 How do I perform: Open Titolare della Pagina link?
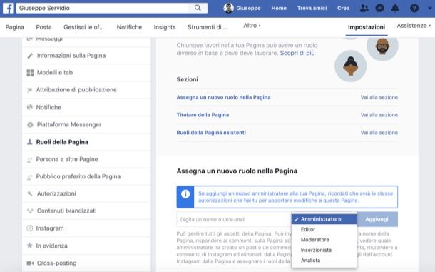[203, 115]
